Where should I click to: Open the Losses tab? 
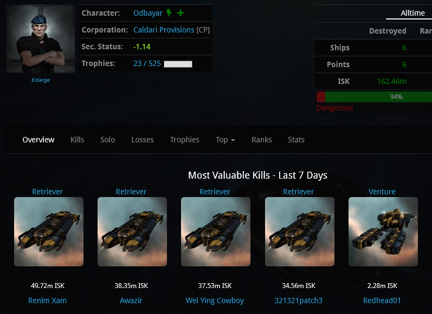pyautogui.click(x=142, y=140)
